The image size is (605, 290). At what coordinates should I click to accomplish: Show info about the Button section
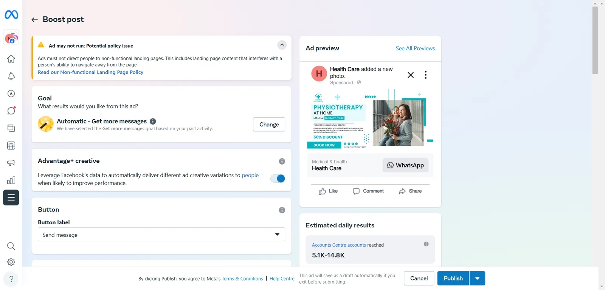coord(282,210)
